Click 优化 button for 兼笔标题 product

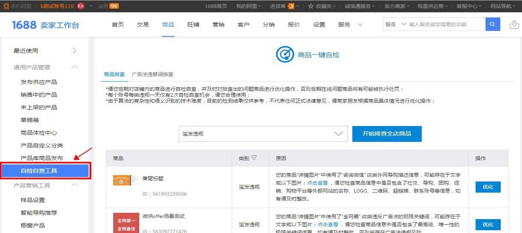(x=488, y=187)
